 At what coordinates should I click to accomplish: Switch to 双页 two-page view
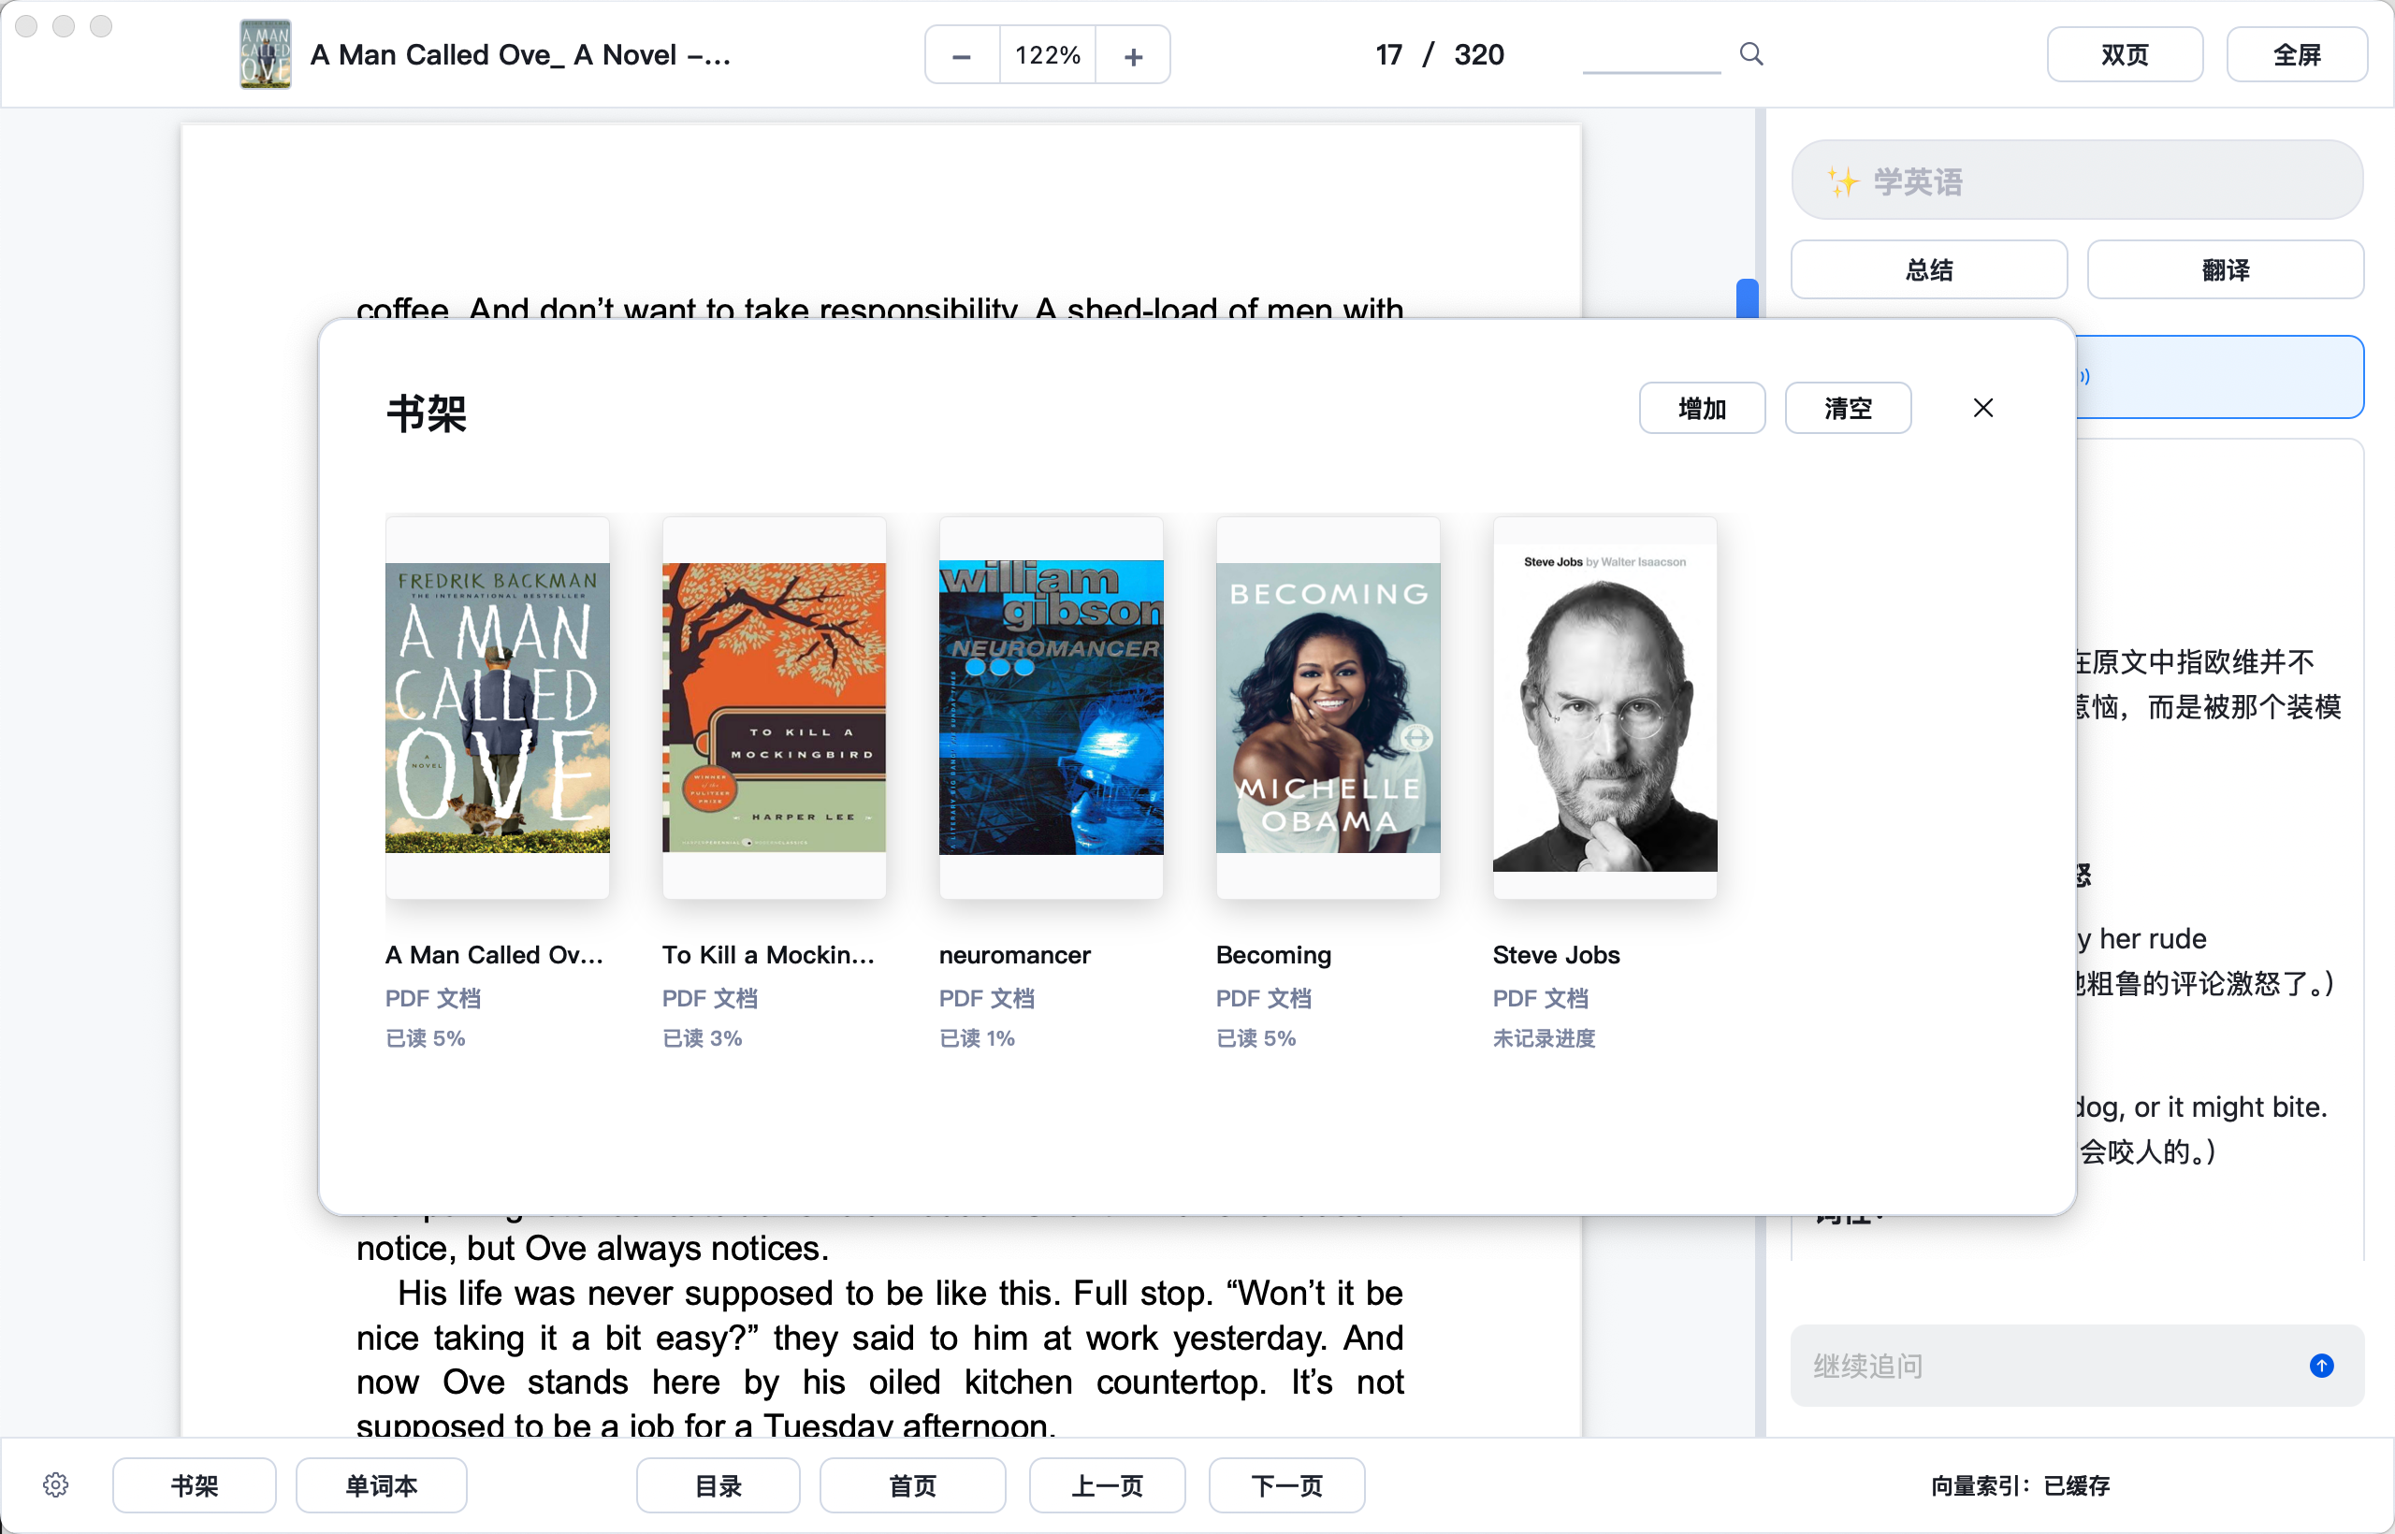pyautogui.click(x=2125, y=55)
